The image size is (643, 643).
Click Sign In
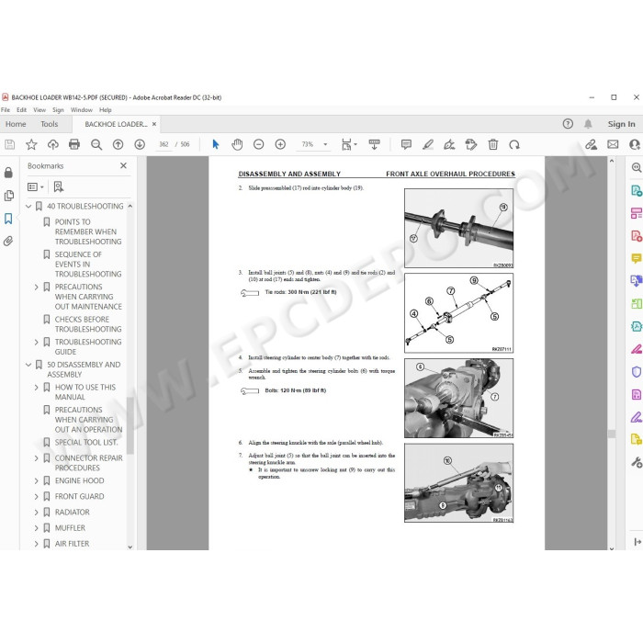(x=621, y=124)
